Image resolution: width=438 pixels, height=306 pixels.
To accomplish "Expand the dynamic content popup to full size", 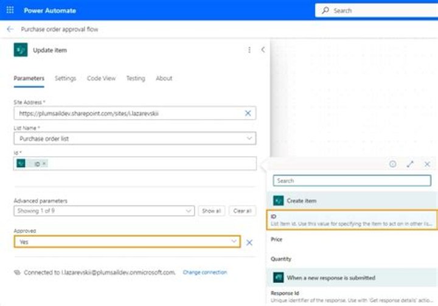I will [x=410, y=164].
